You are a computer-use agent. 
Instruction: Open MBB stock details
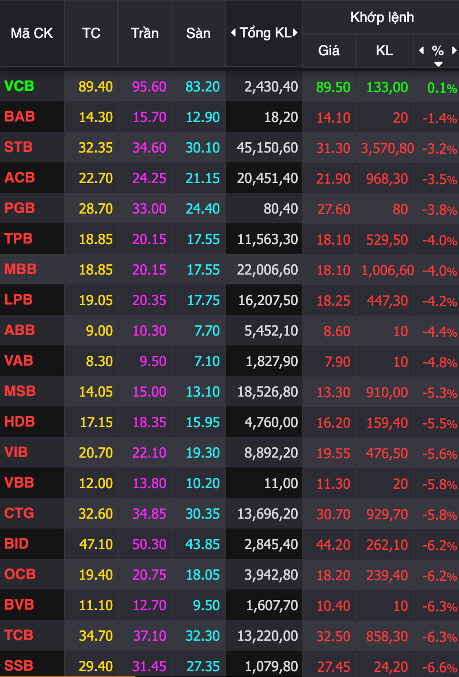click(x=20, y=269)
